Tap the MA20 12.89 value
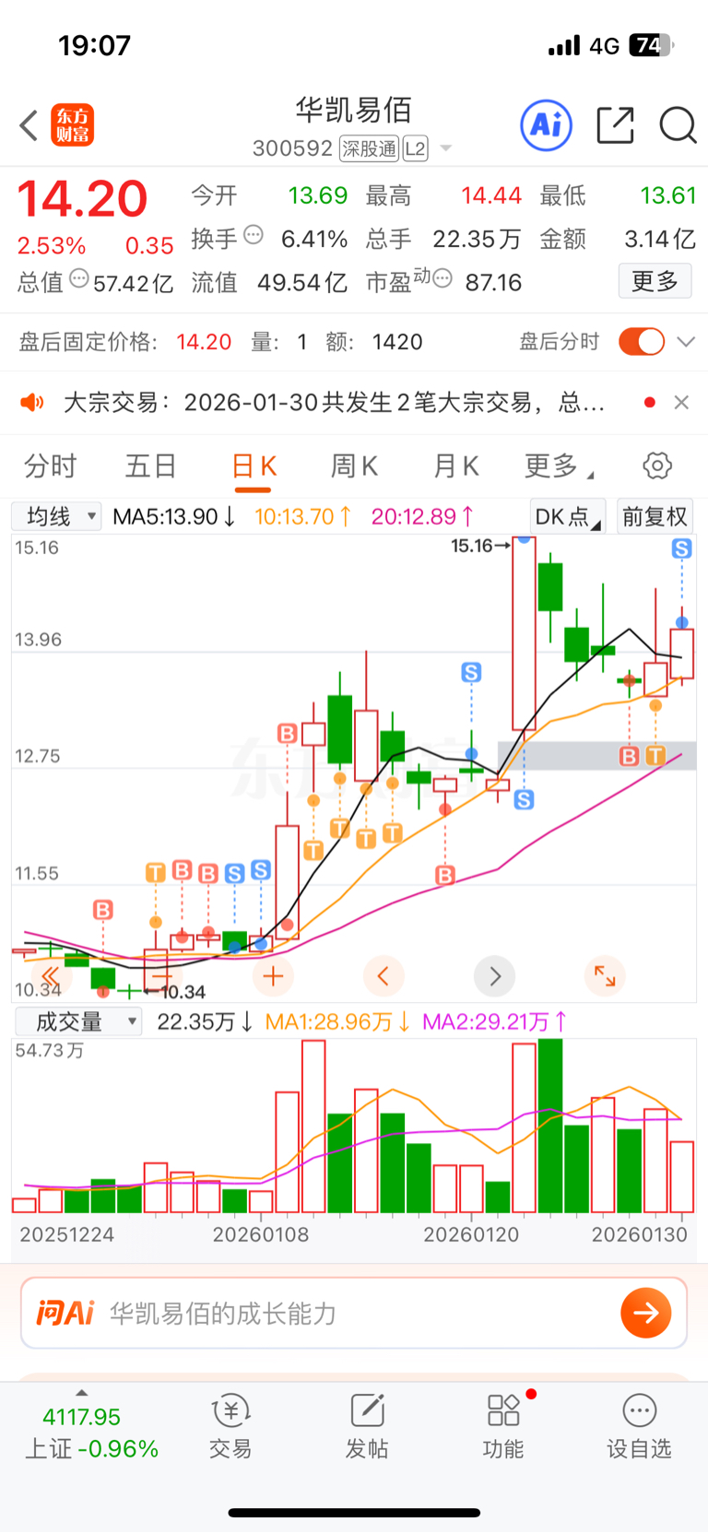The image size is (708, 1533). click(x=422, y=516)
